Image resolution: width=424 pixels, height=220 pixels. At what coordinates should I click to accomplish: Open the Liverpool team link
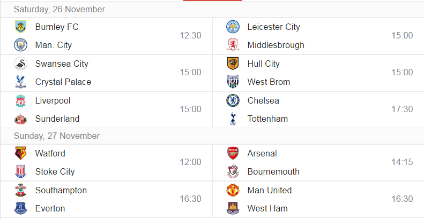tap(53, 101)
